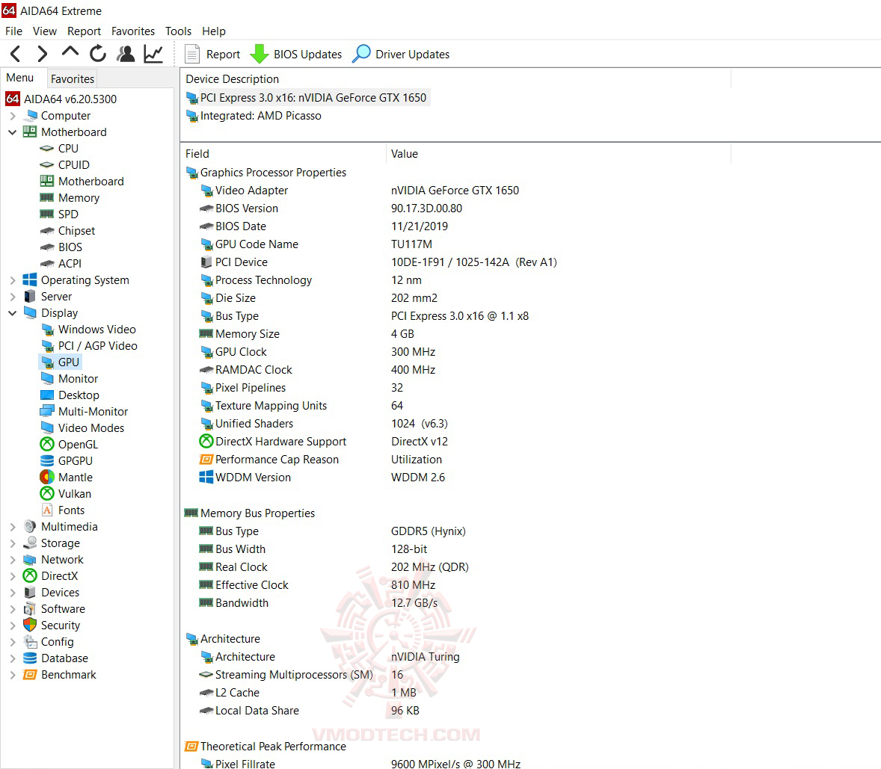Collapse the Display tree node
Screen dimensions: 881x769
point(13,312)
